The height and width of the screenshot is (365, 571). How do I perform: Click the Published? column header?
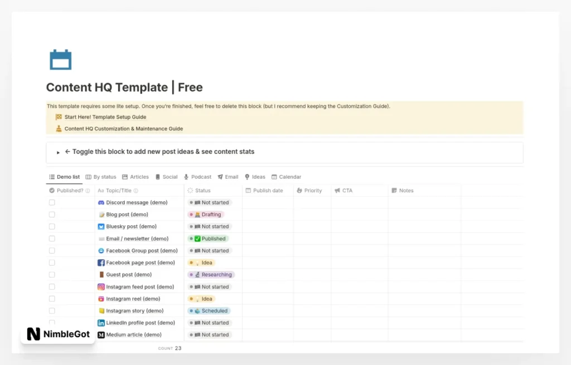pyautogui.click(x=70, y=191)
